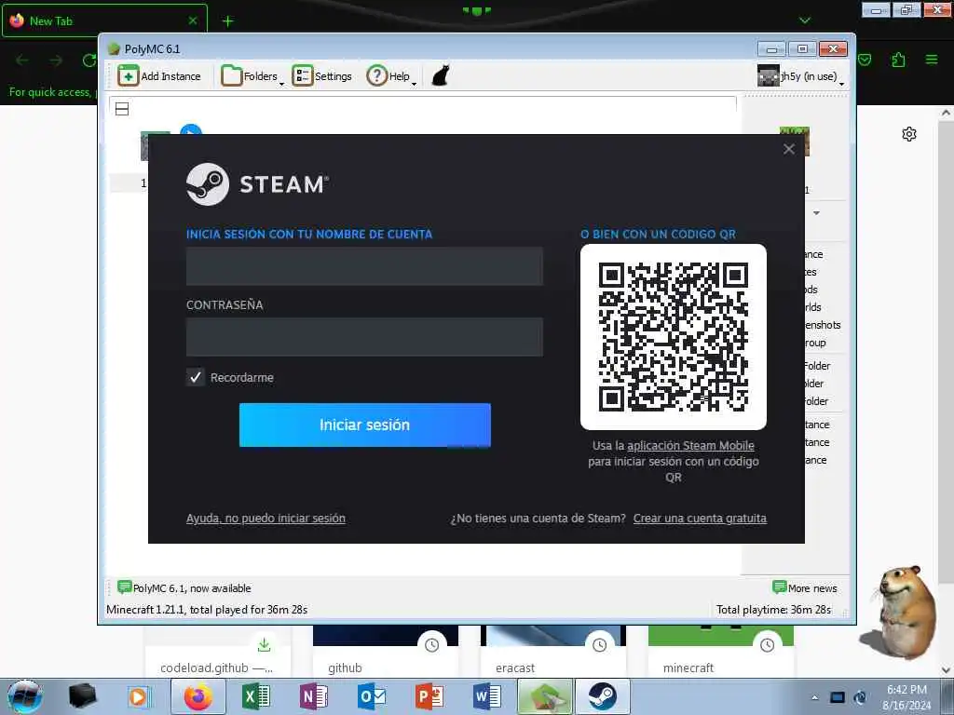Collapse the instance group toggle icon

[x=122, y=110]
